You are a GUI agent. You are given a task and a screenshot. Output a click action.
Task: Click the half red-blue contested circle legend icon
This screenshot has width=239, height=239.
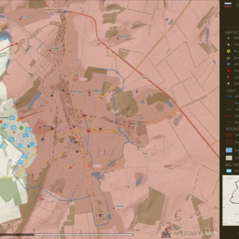[x=229, y=77]
